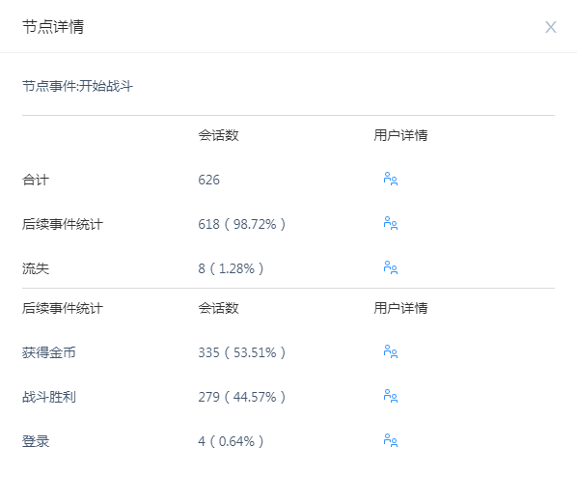Click the 合计 row label
Screen dimensions: 577x503
coord(36,180)
